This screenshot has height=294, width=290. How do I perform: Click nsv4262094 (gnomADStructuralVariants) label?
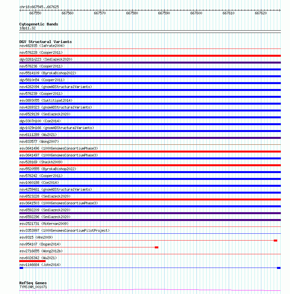[56, 87]
